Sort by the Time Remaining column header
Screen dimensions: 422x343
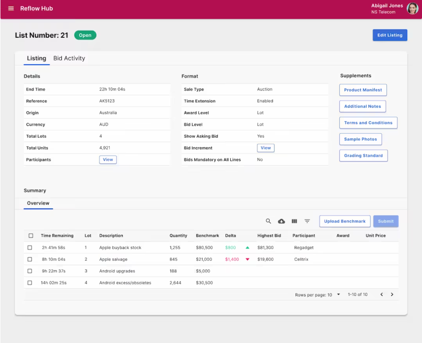point(57,236)
